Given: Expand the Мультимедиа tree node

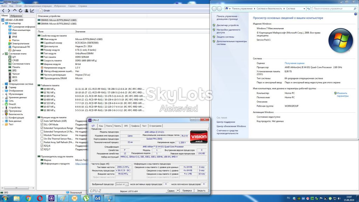Looking at the screenshot, I should pyautogui.click(x=3, y=94).
